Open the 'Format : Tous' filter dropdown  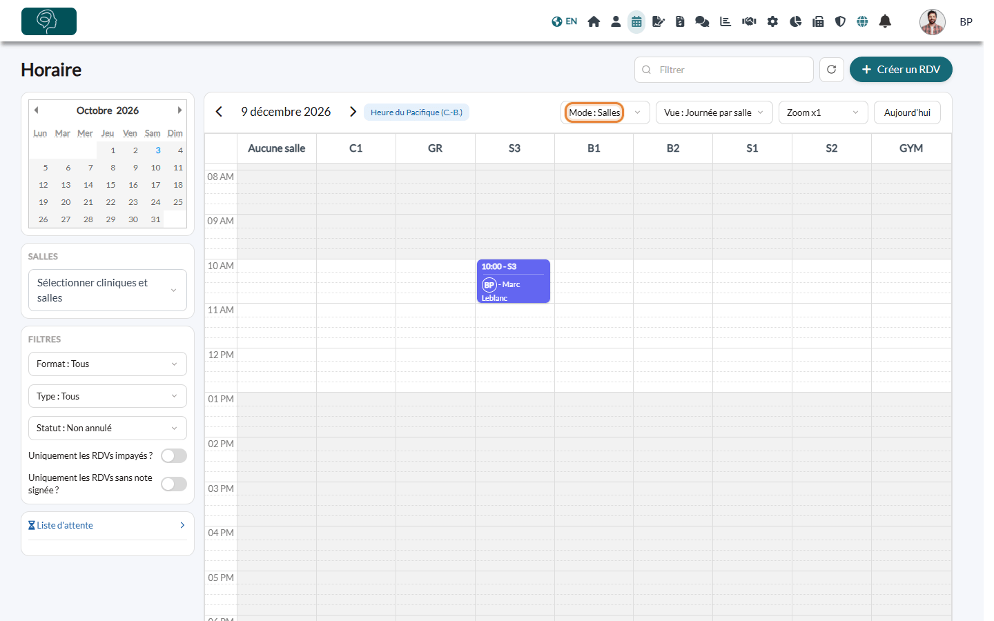tap(108, 364)
